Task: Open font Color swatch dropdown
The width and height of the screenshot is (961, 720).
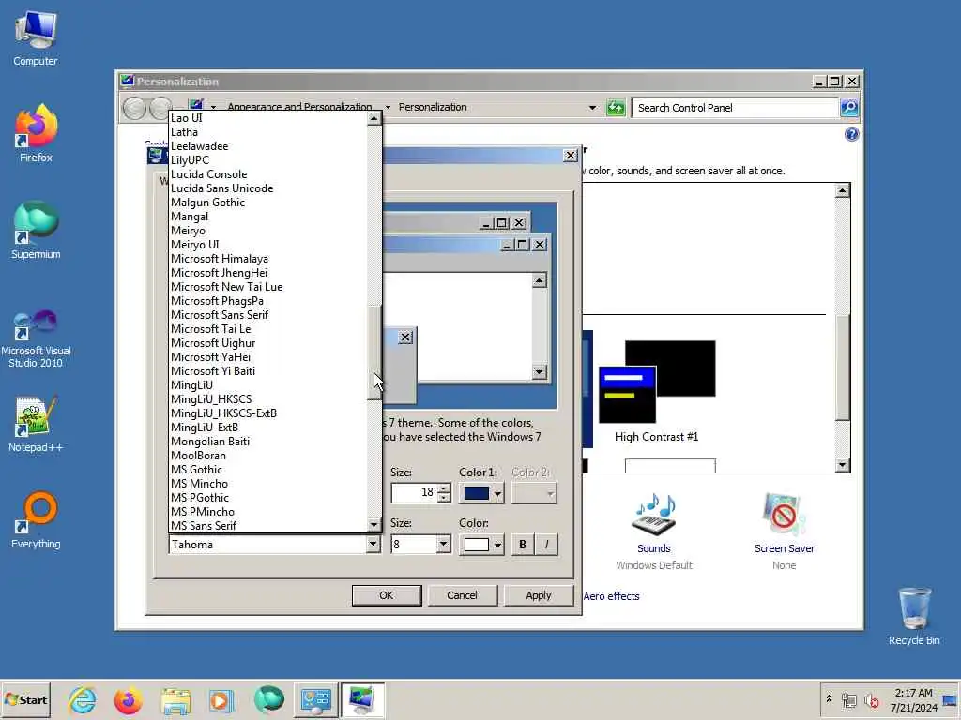Action: (x=481, y=545)
